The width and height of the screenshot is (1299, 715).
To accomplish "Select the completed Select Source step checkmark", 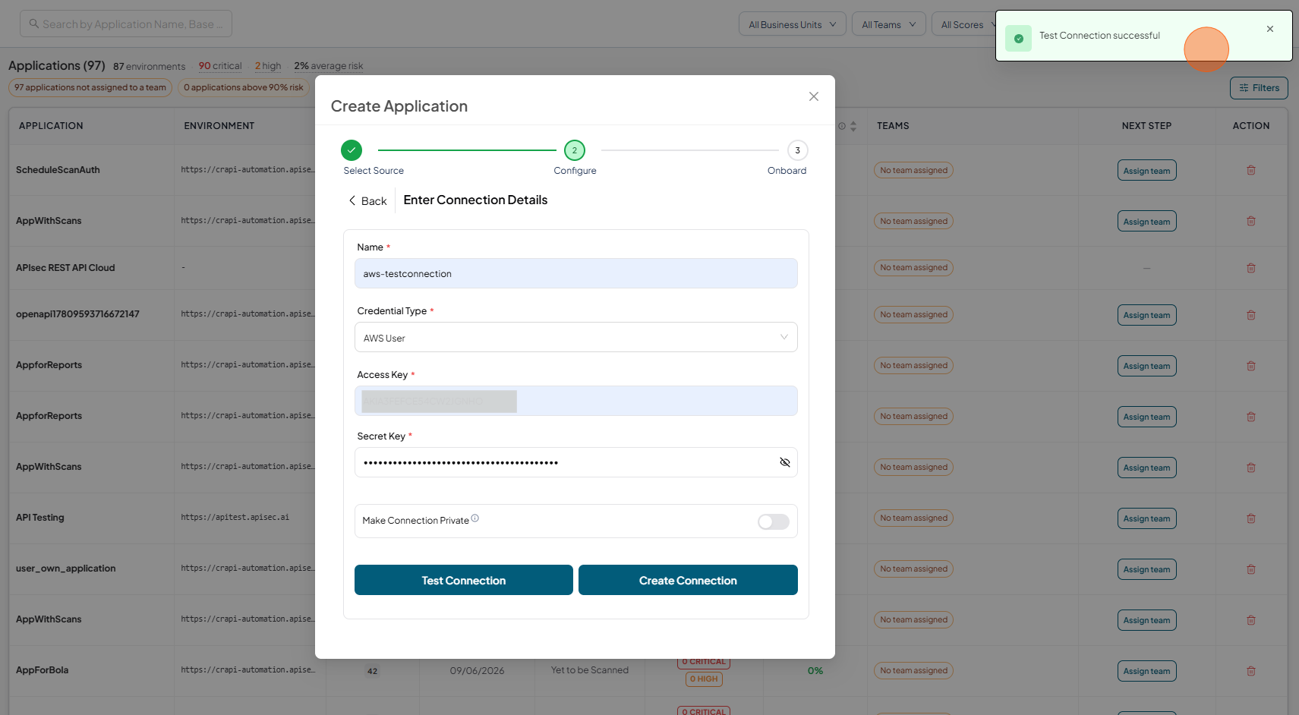I will (x=352, y=150).
